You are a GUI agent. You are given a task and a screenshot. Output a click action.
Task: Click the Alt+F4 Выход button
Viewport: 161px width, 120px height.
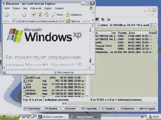point(147,109)
